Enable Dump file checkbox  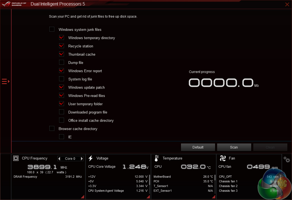62,63
